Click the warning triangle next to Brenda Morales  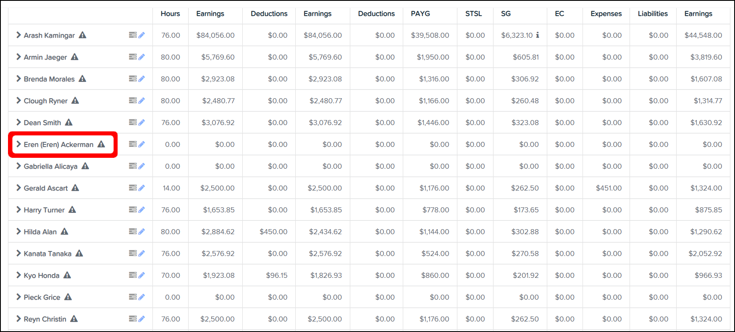(x=82, y=78)
